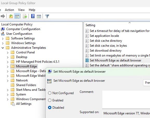Collapse the Administrative Templates node
The height and width of the screenshot is (118, 150).
[3, 48]
